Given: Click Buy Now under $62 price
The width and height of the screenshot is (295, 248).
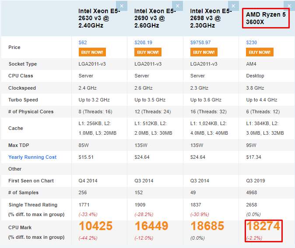Looking at the screenshot, I should (x=92, y=52).
